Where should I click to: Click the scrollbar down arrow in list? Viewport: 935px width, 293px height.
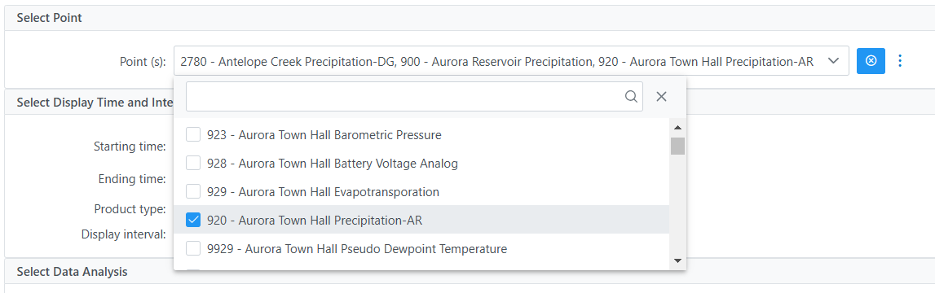coord(677,260)
